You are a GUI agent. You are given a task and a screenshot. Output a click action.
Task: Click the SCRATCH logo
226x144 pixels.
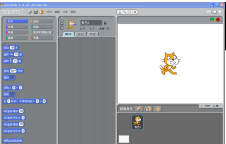click(13, 12)
